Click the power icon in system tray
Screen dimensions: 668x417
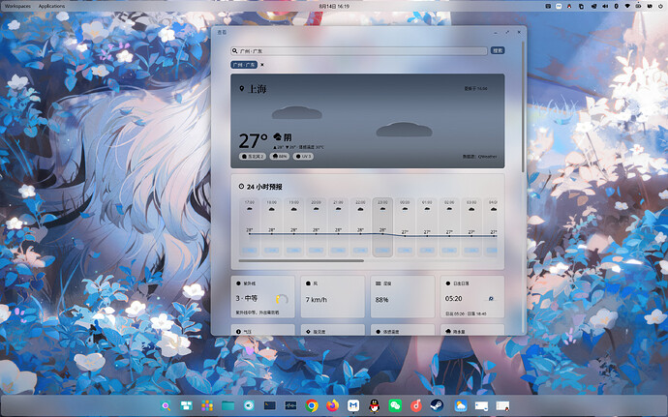point(660,6)
